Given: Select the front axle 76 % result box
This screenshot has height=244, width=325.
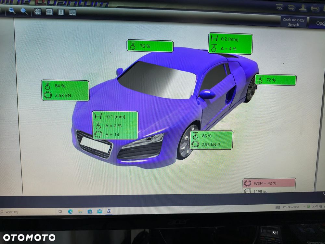Looking at the screenshot, I should click(150, 46).
